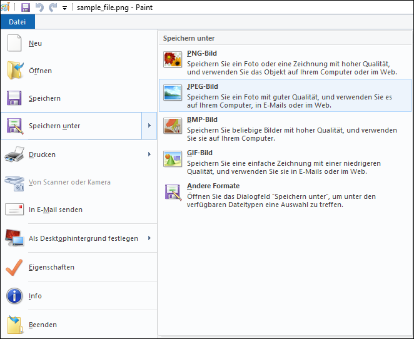Viewport: 414px width, 339px height.
Task: Expand Als Desktophintergrund festlegen submenu arrow
Action: [149, 238]
